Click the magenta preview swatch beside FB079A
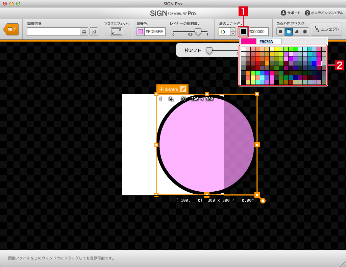Screen dimensions: 346x267 (248, 42)
